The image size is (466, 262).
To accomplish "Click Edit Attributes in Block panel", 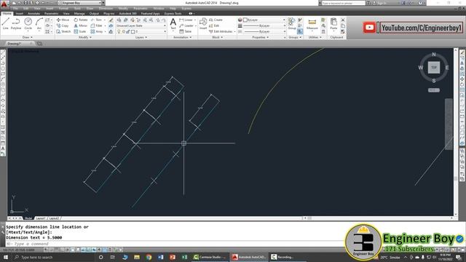I will click(x=221, y=31).
